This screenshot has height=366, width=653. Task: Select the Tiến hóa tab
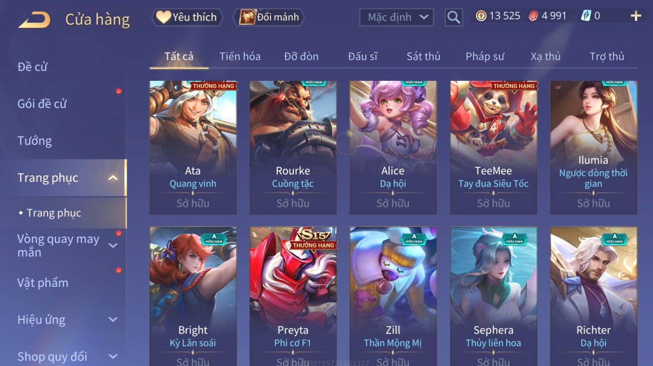pyautogui.click(x=240, y=57)
